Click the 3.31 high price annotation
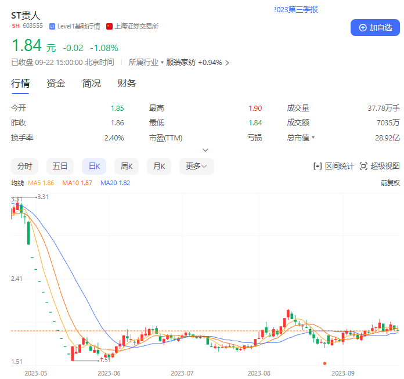The image size is (404, 379). tap(43, 197)
